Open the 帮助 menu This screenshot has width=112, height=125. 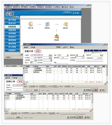point(72,7)
